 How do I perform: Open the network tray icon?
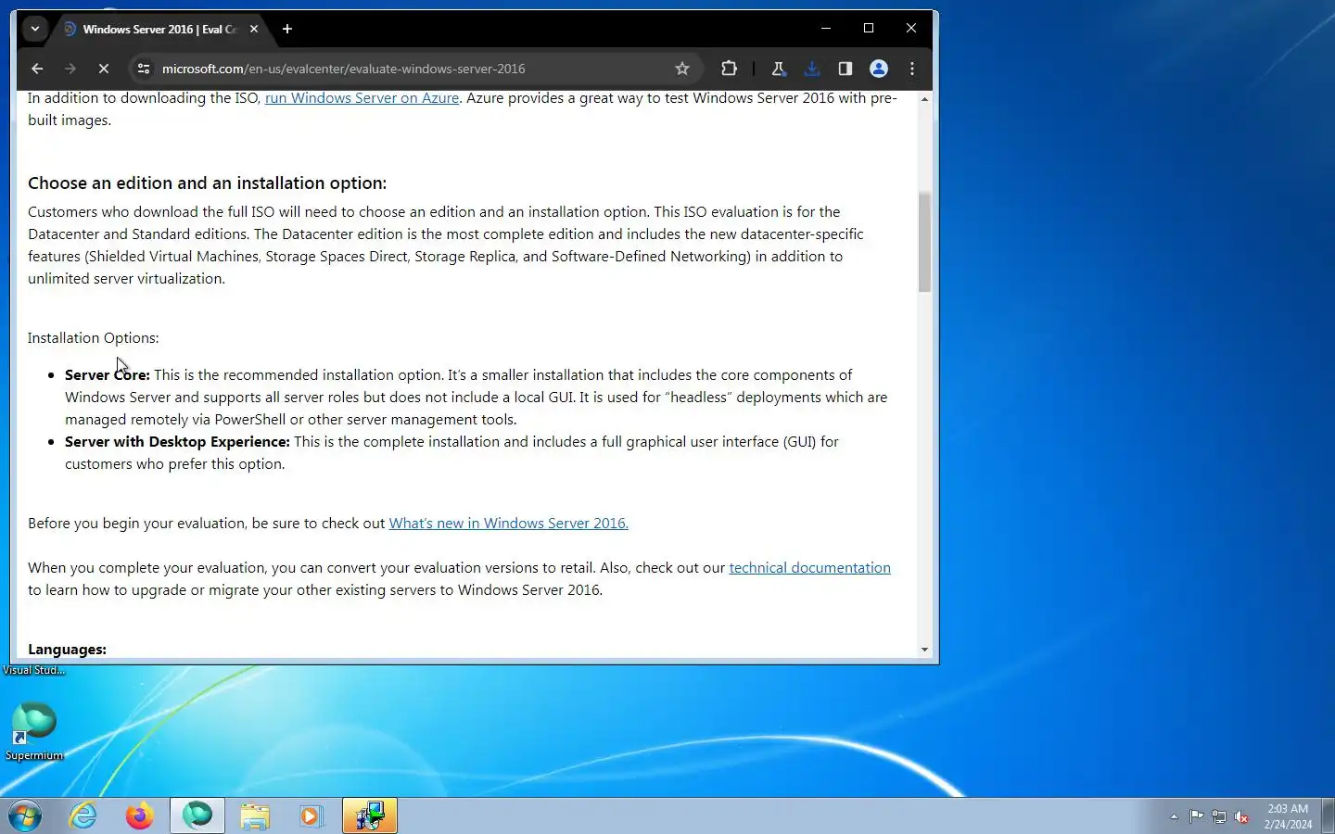[1219, 816]
